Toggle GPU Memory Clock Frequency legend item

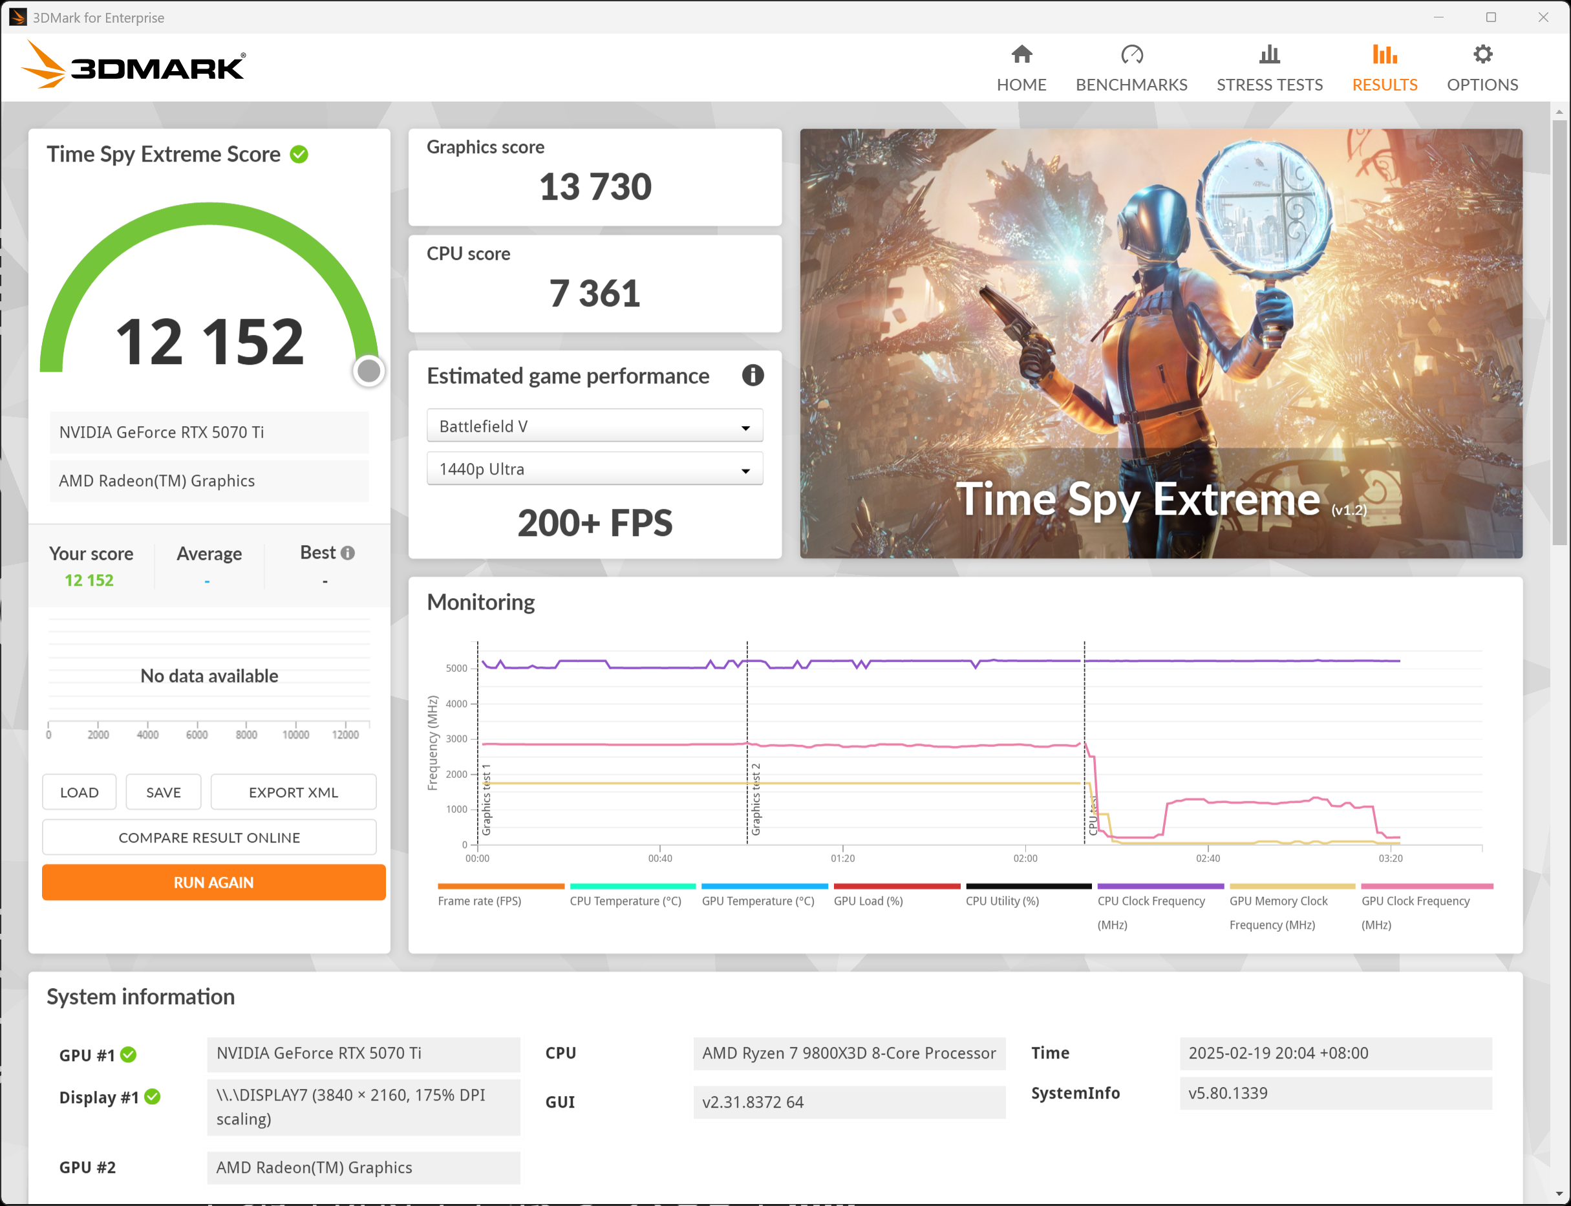(1277, 901)
